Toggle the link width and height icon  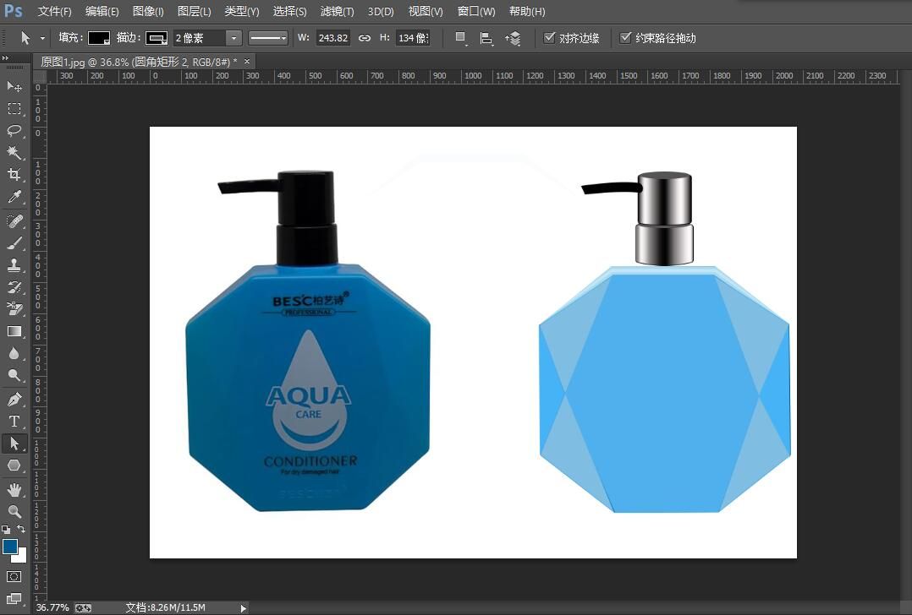[365, 38]
